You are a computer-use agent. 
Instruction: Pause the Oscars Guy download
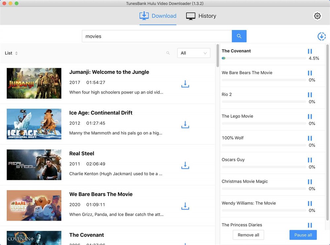point(310,160)
